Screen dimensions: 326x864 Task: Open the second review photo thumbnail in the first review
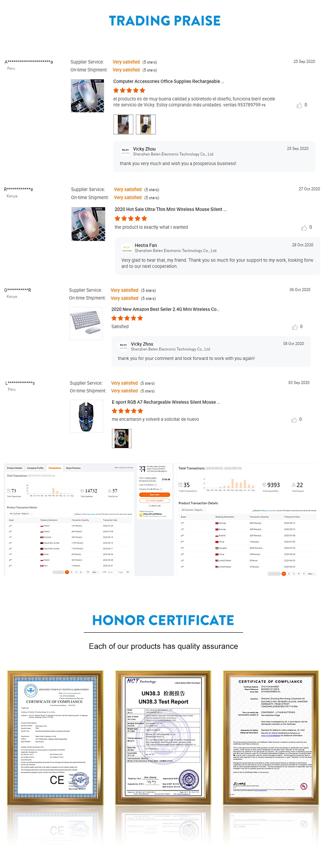pyautogui.click(x=146, y=124)
